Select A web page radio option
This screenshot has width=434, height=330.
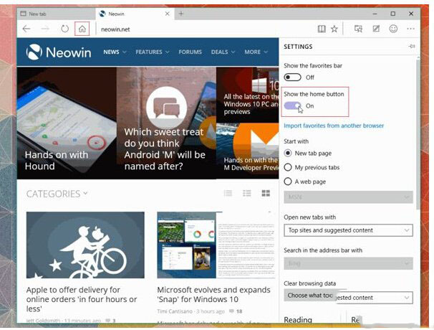[x=288, y=181]
